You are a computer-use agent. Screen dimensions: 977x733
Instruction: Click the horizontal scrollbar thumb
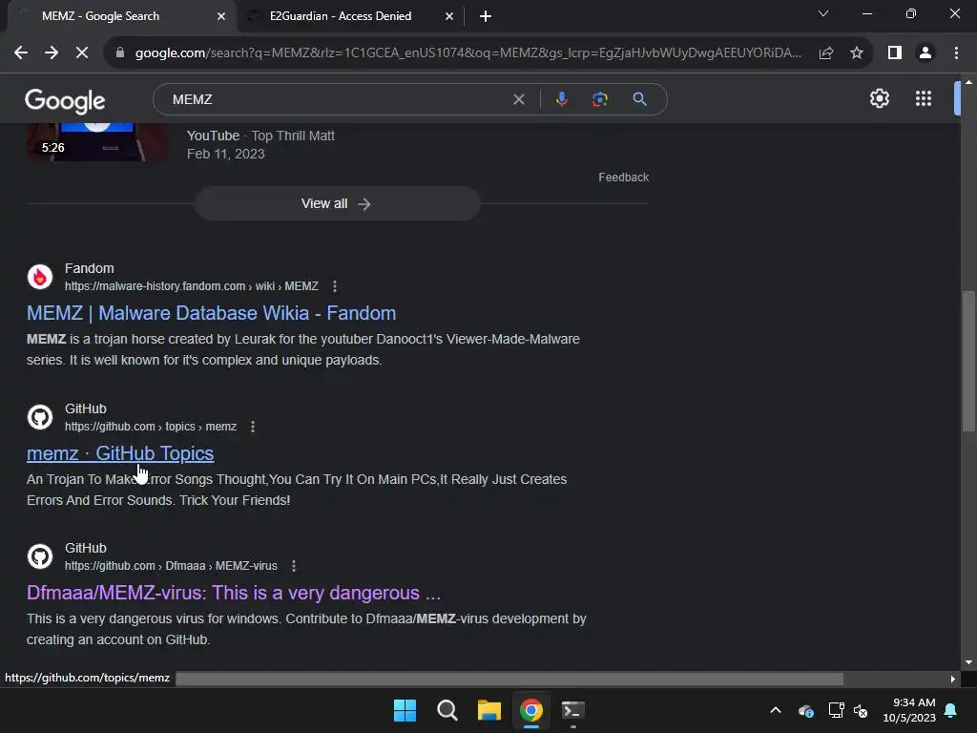(509, 679)
